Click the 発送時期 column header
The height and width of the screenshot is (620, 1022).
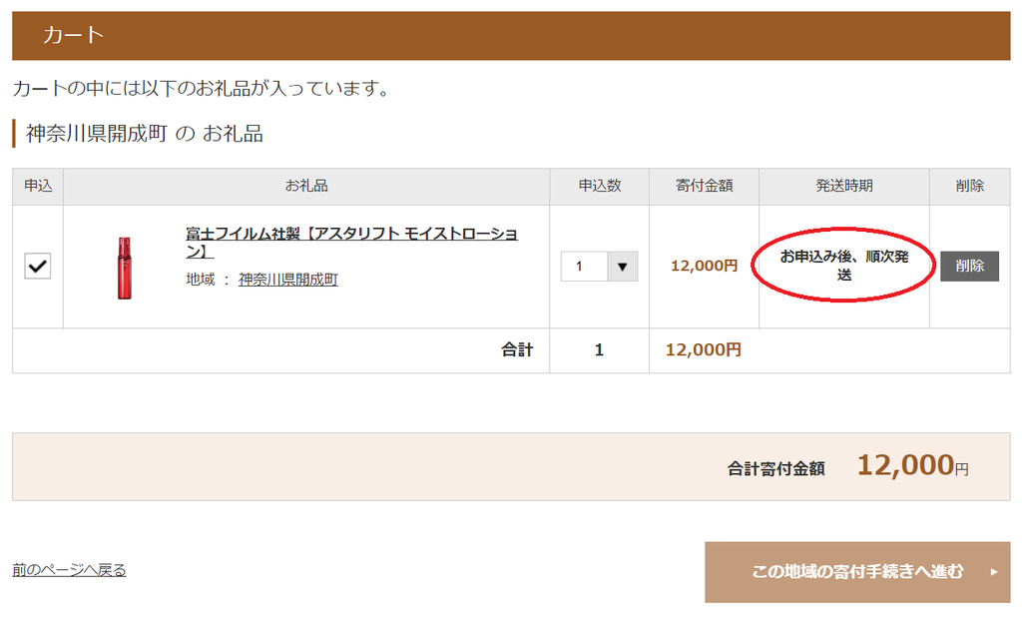point(844,186)
